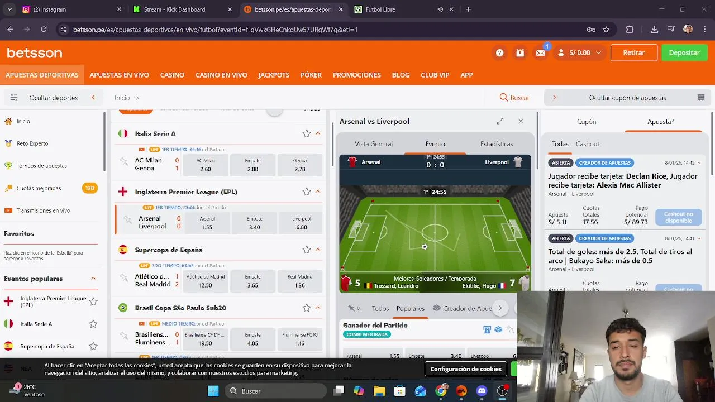
Task: Open Transmisiones en vivo in sidebar
Action: 44,210
